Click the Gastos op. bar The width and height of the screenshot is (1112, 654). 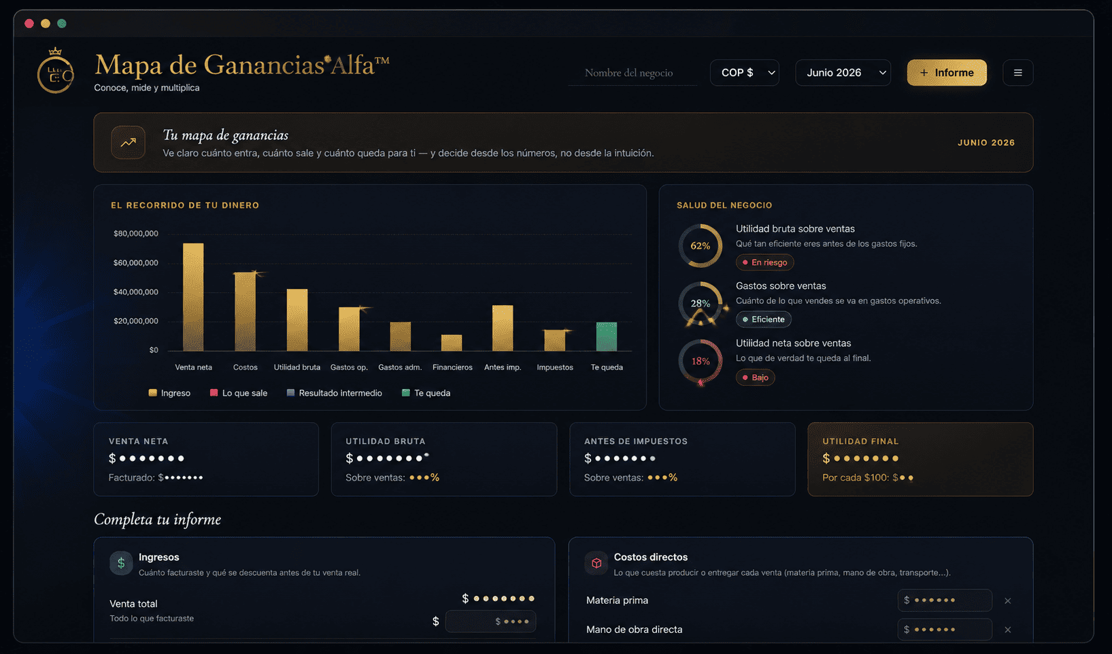point(349,329)
